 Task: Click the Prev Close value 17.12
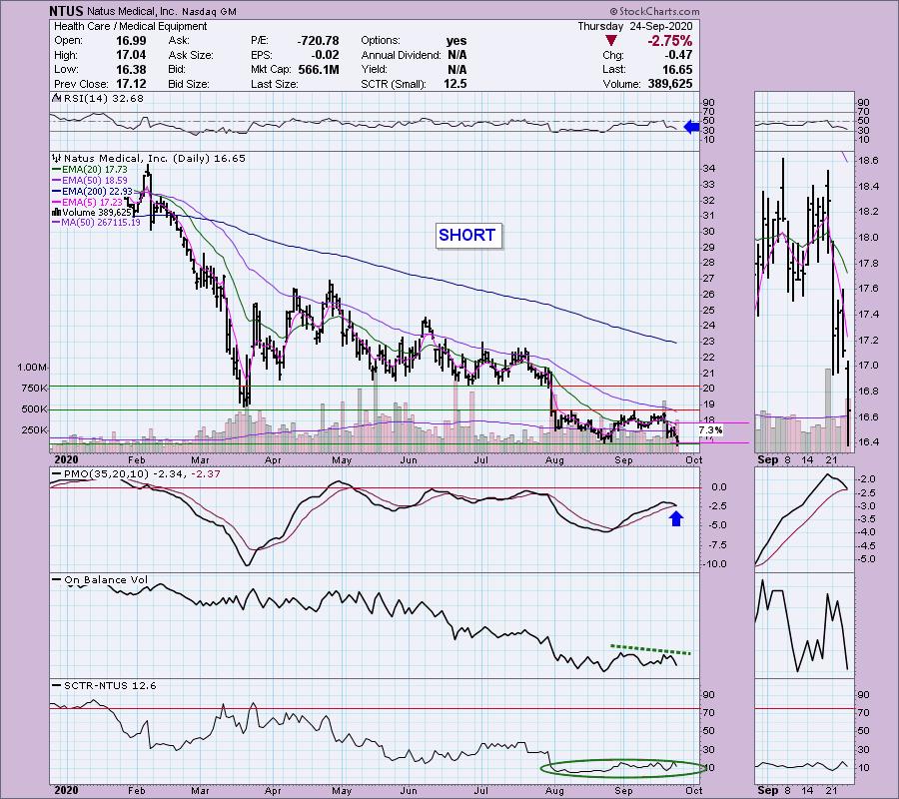pos(131,84)
